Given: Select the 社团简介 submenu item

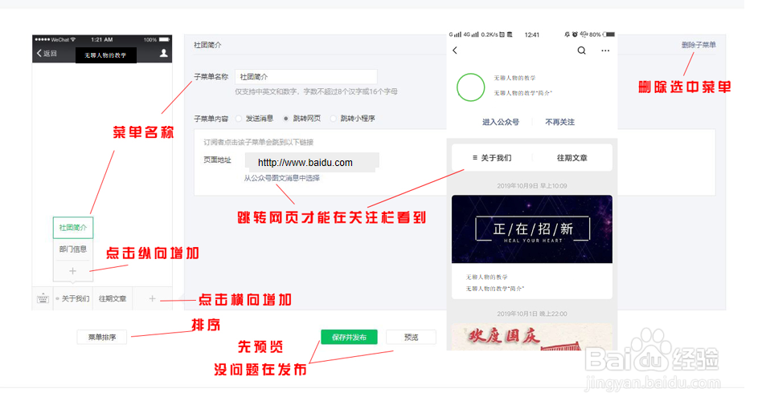Looking at the screenshot, I should pyautogui.click(x=73, y=228).
